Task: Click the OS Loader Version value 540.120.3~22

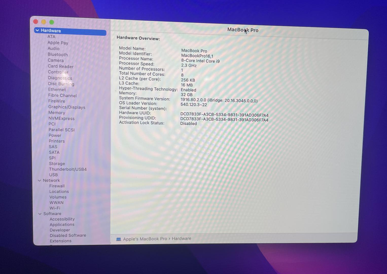Action: click(x=194, y=105)
